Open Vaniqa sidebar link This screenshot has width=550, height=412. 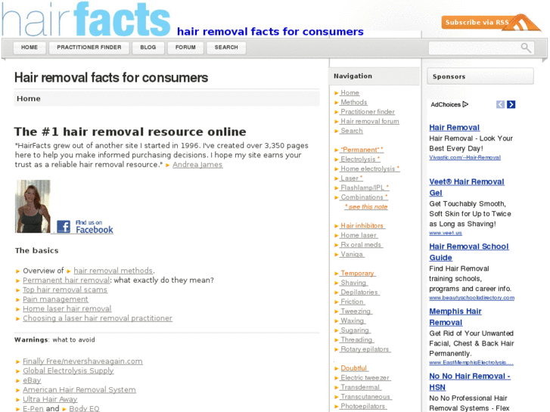pos(352,254)
